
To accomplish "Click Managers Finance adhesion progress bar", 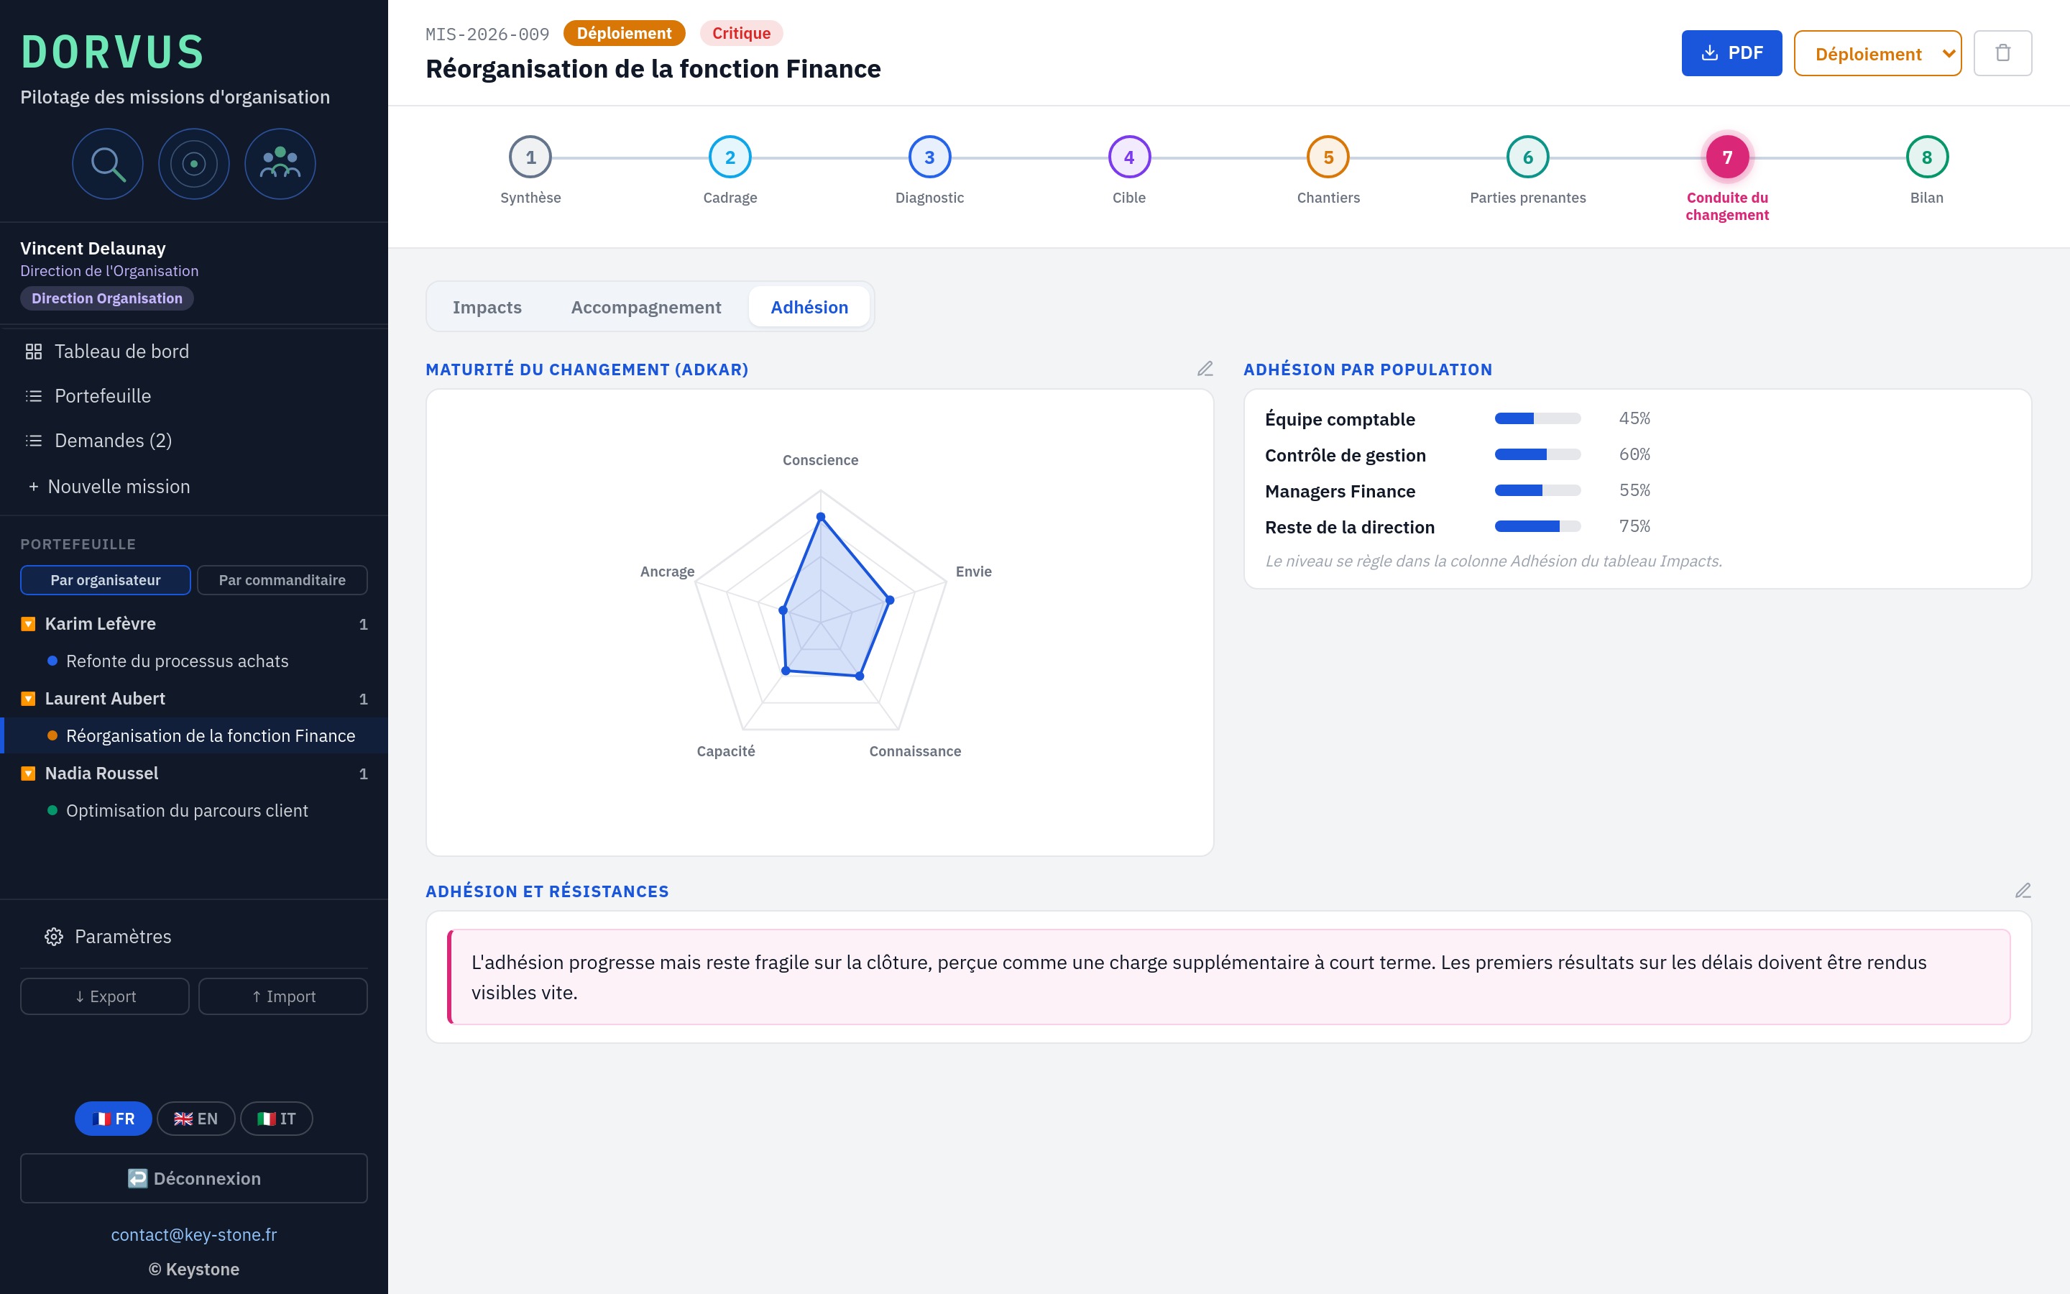I will pyautogui.click(x=1537, y=490).
